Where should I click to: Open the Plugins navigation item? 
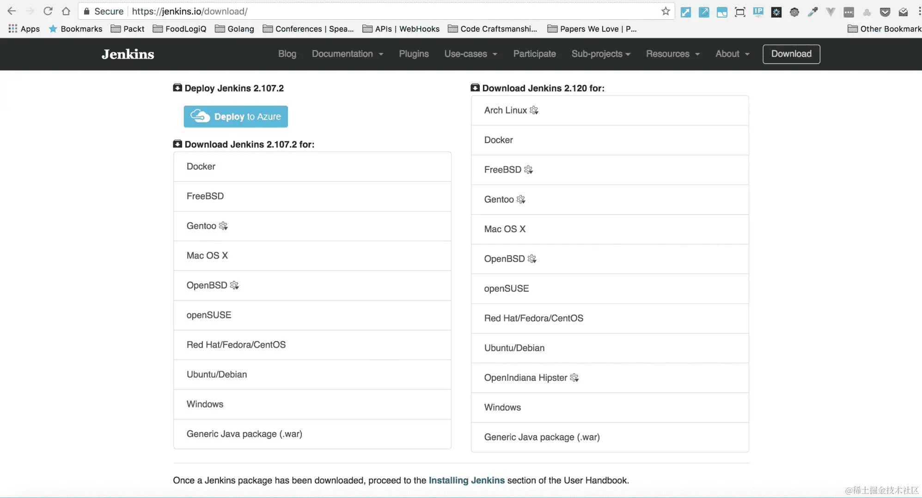coord(414,54)
